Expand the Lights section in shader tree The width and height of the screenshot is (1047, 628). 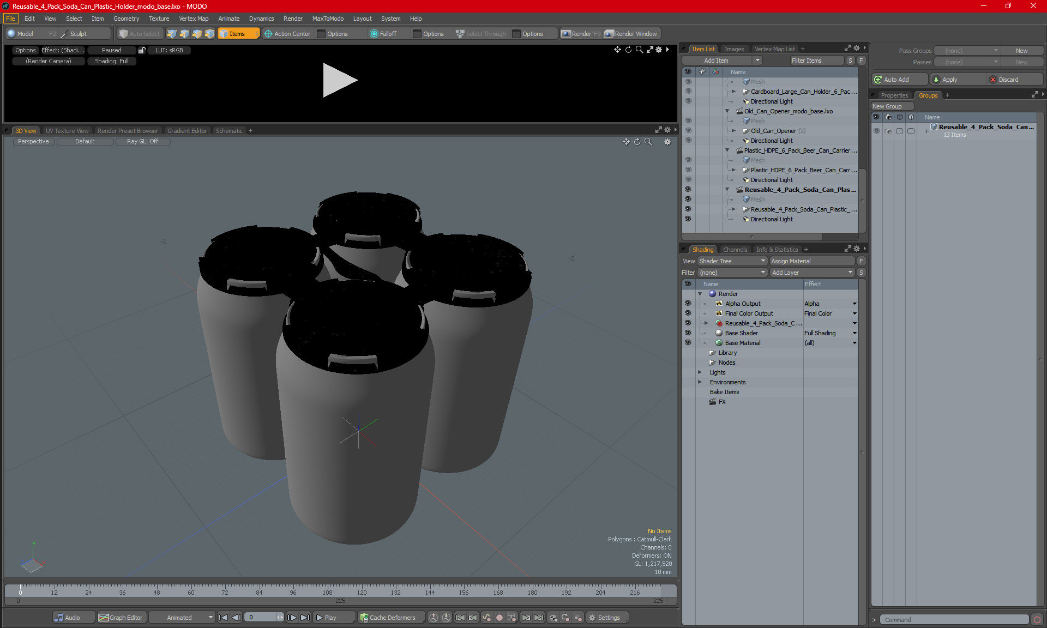(x=700, y=372)
